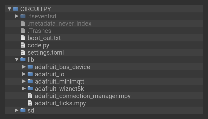The height and width of the screenshot is (119, 208).
Task: Select the adafruit_wiznet5k folder name
Action: (x=59, y=88)
